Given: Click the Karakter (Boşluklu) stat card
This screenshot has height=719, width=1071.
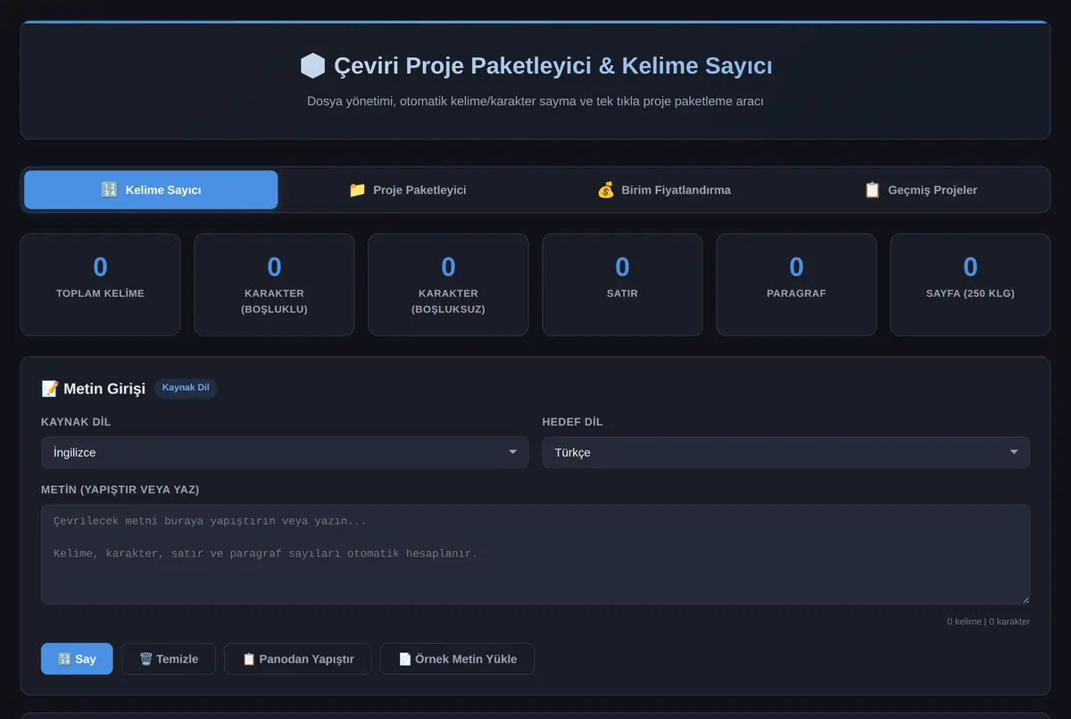Looking at the screenshot, I should [274, 285].
